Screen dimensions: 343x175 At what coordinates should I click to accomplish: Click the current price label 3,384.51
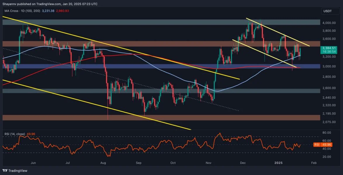(x=329, y=48)
